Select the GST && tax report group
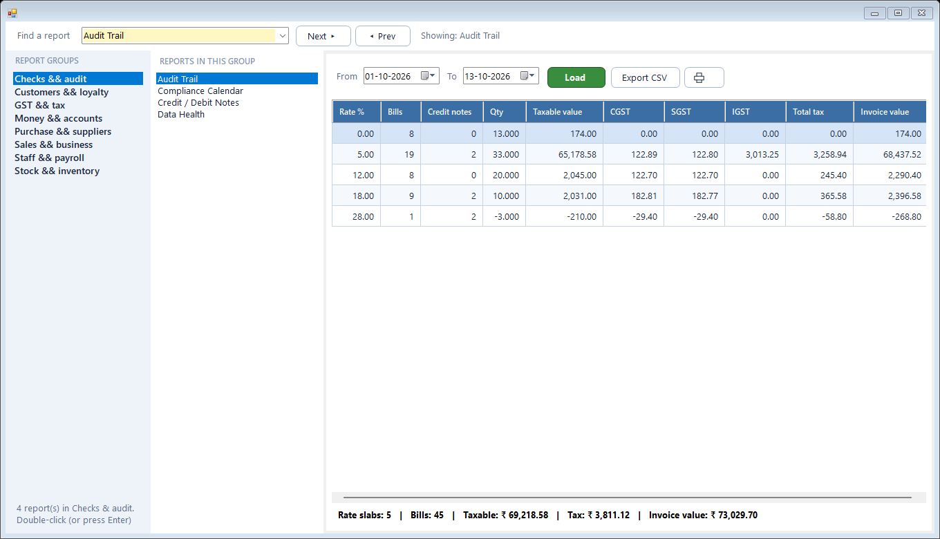The height and width of the screenshot is (539, 940). point(40,105)
